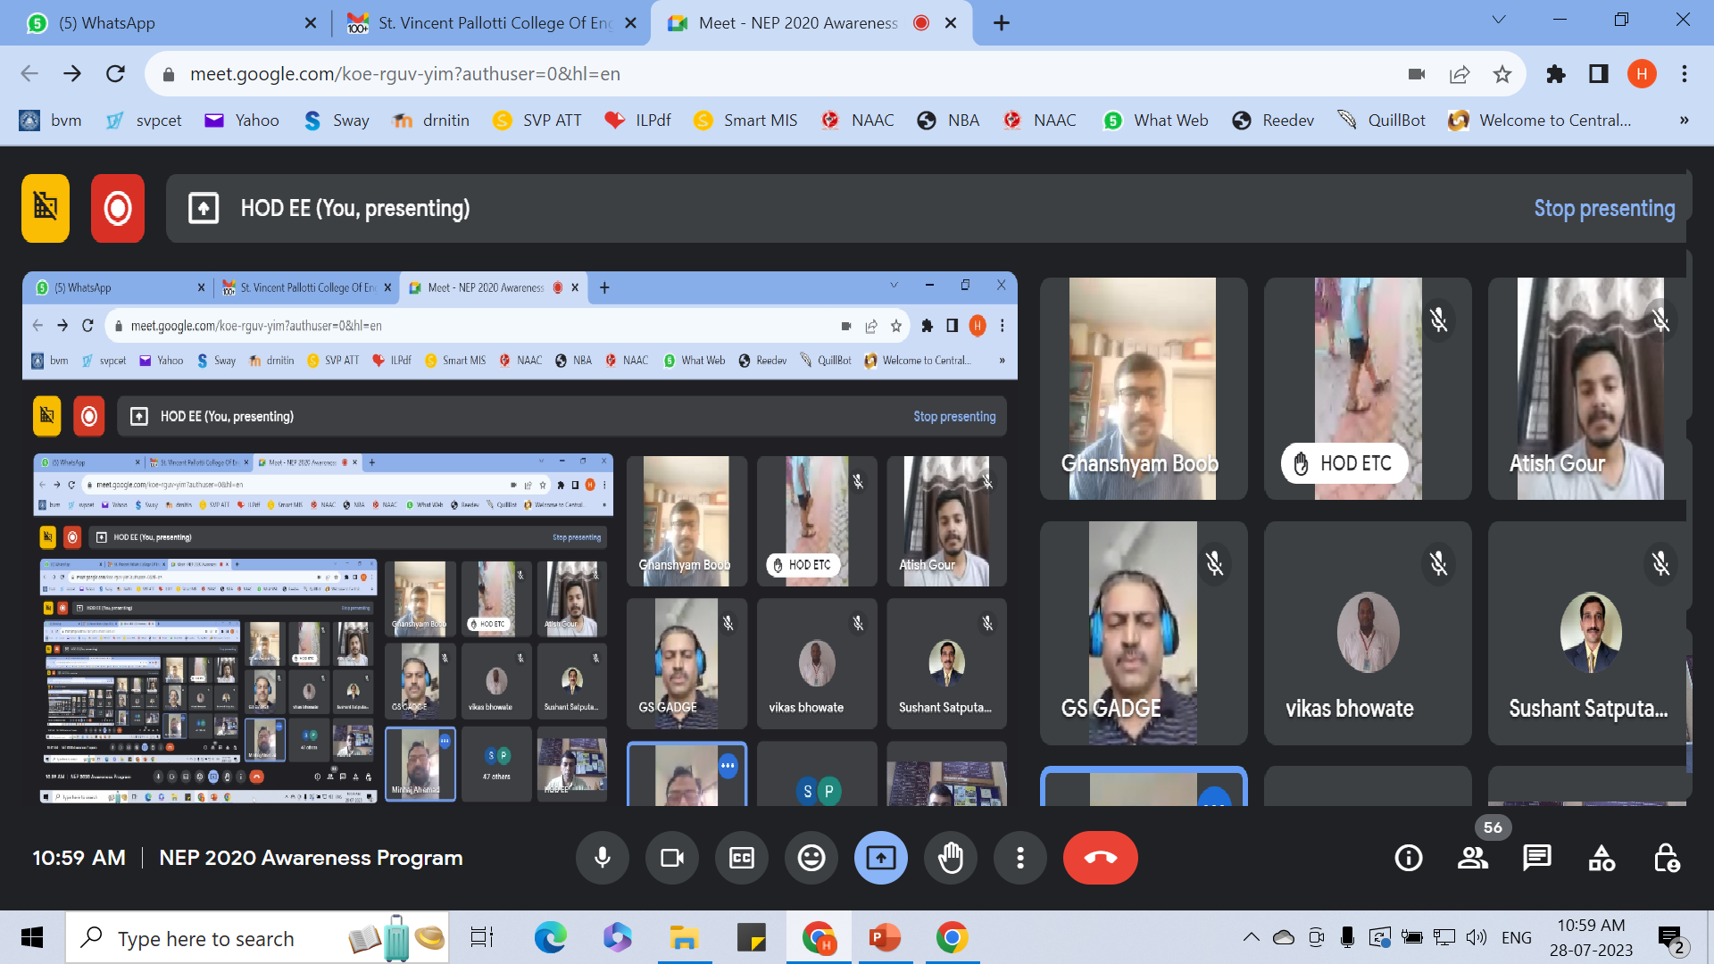Click Stop presenting link
Viewport: 1714px width, 964px height.
[1604, 208]
